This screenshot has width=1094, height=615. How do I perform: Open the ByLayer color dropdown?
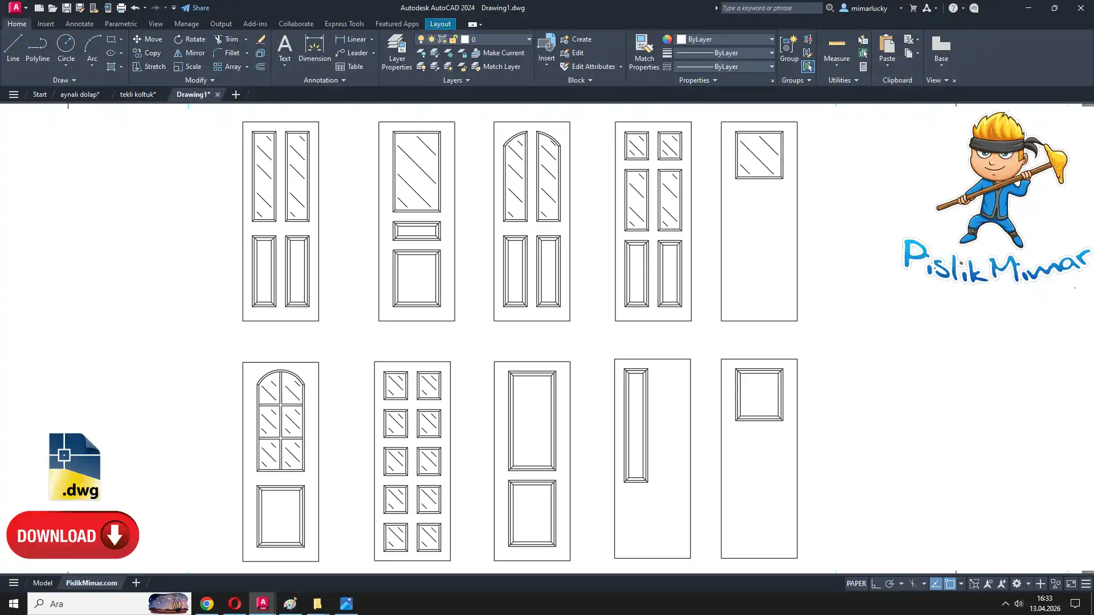click(771, 39)
